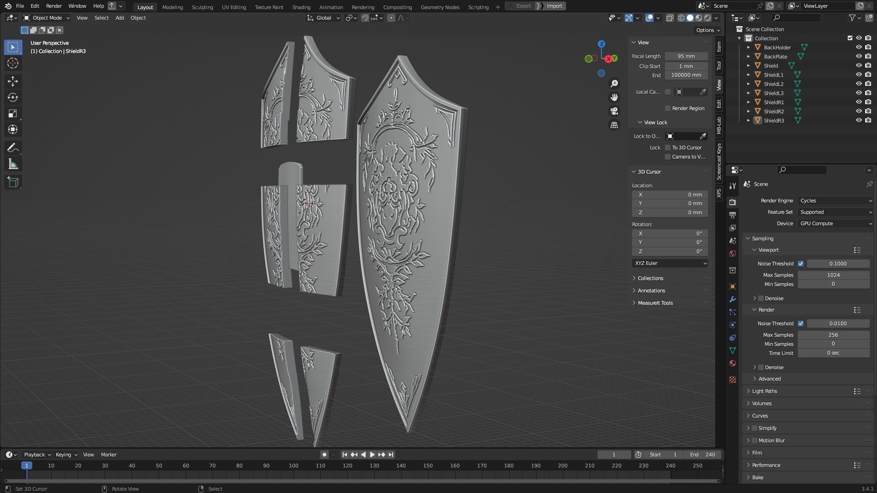This screenshot has height=493, width=877.
Task: Switch to Wireframe viewport shading
Action: (681, 18)
